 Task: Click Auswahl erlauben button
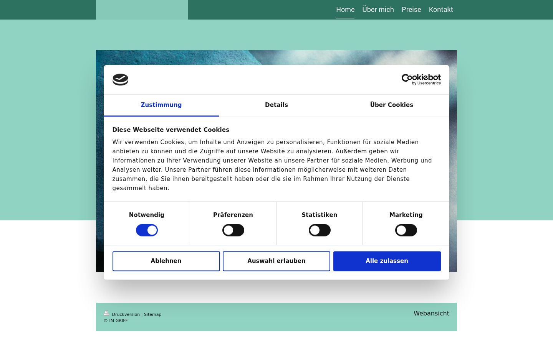[x=276, y=261]
